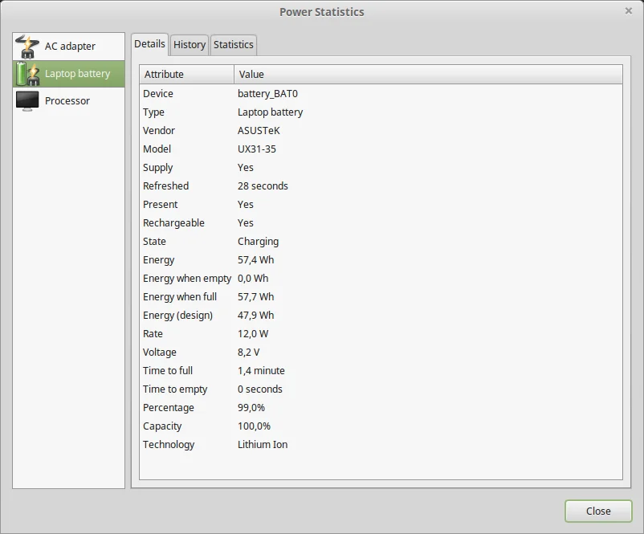
Task: Select the 'Capacity' attribute label
Action: 162,426
